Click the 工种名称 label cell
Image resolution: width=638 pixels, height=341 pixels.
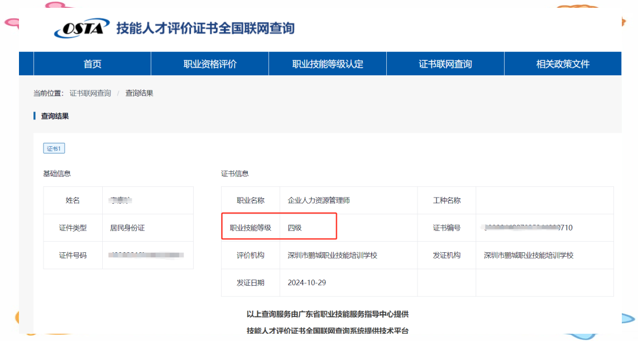[447, 200]
